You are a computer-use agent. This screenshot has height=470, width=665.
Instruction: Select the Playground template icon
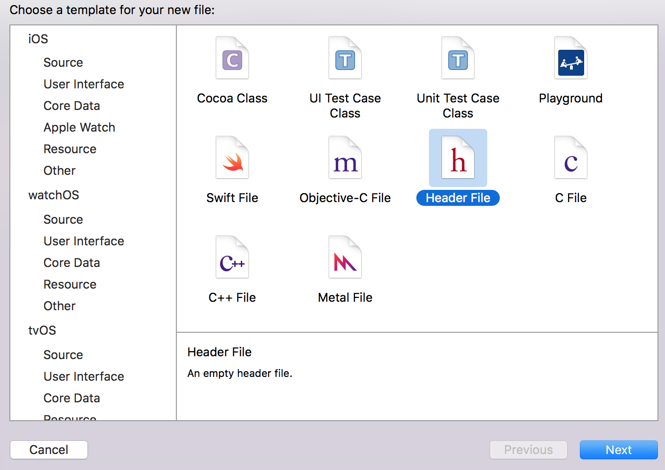pyautogui.click(x=571, y=58)
